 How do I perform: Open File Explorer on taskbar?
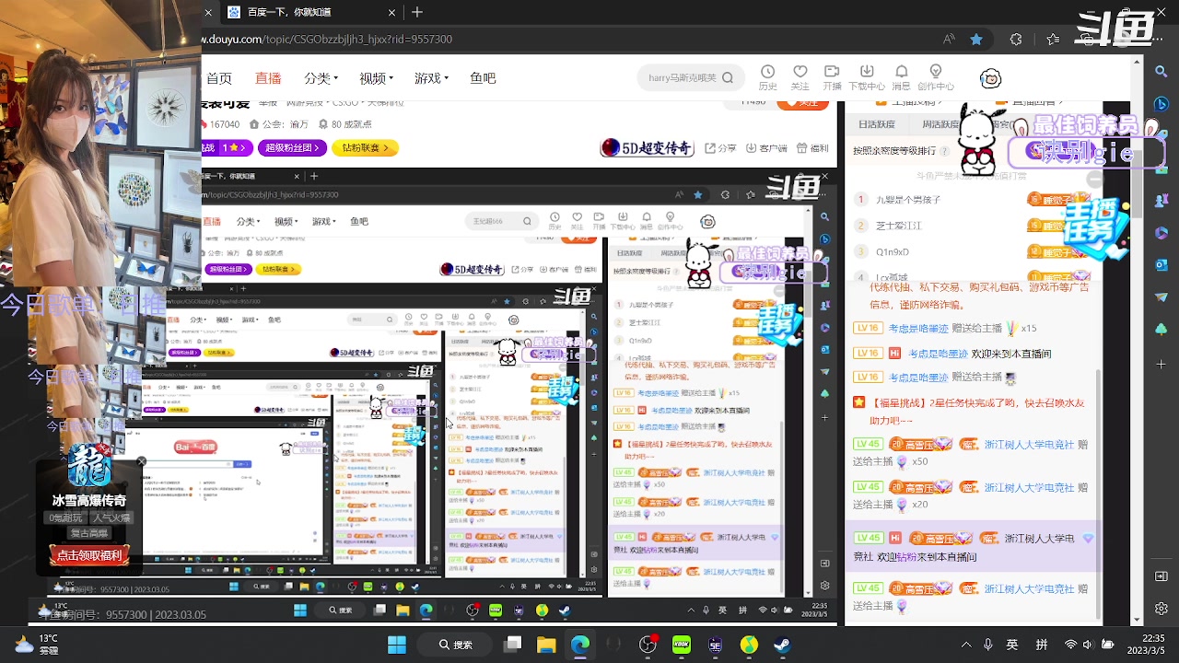[x=546, y=645]
